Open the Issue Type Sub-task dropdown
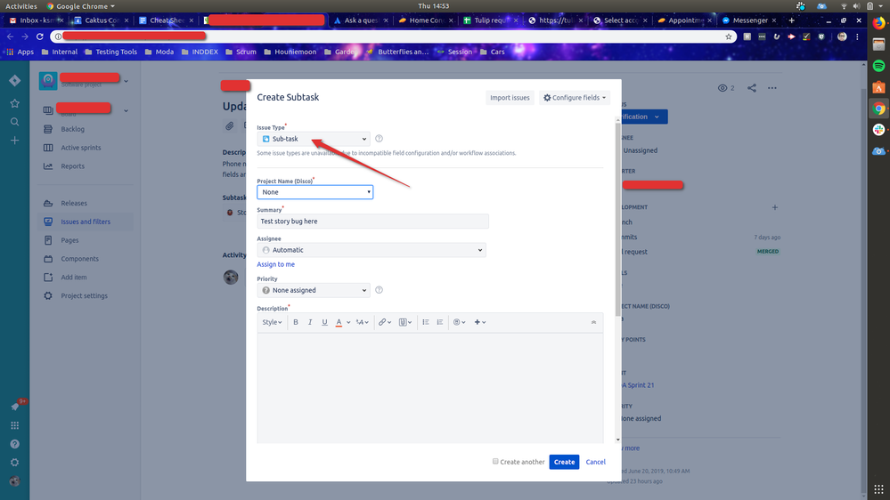 click(x=314, y=138)
